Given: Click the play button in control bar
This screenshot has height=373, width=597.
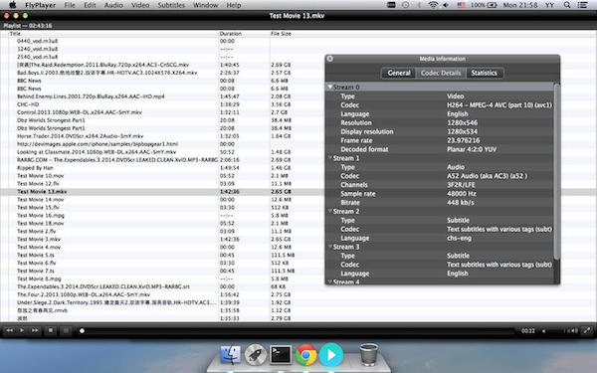Looking at the screenshot, I should 22,331.
